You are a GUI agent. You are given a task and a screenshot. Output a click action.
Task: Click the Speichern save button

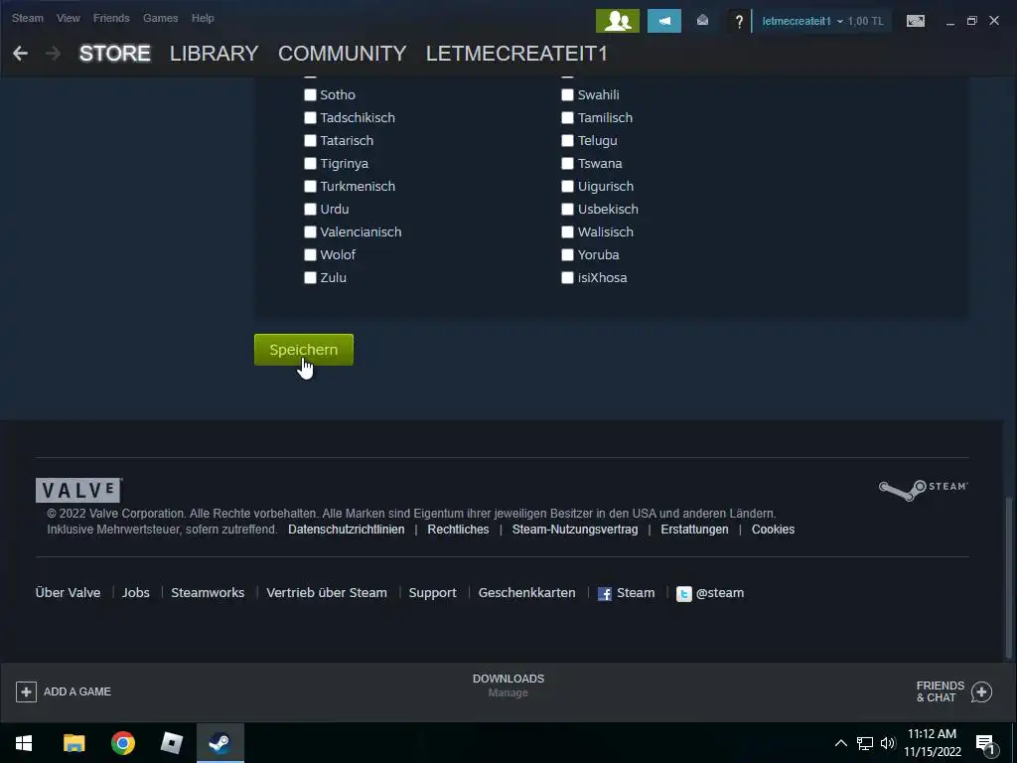pos(304,350)
